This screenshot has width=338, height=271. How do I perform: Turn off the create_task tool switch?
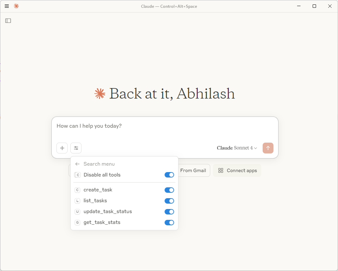(x=169, y=190)
